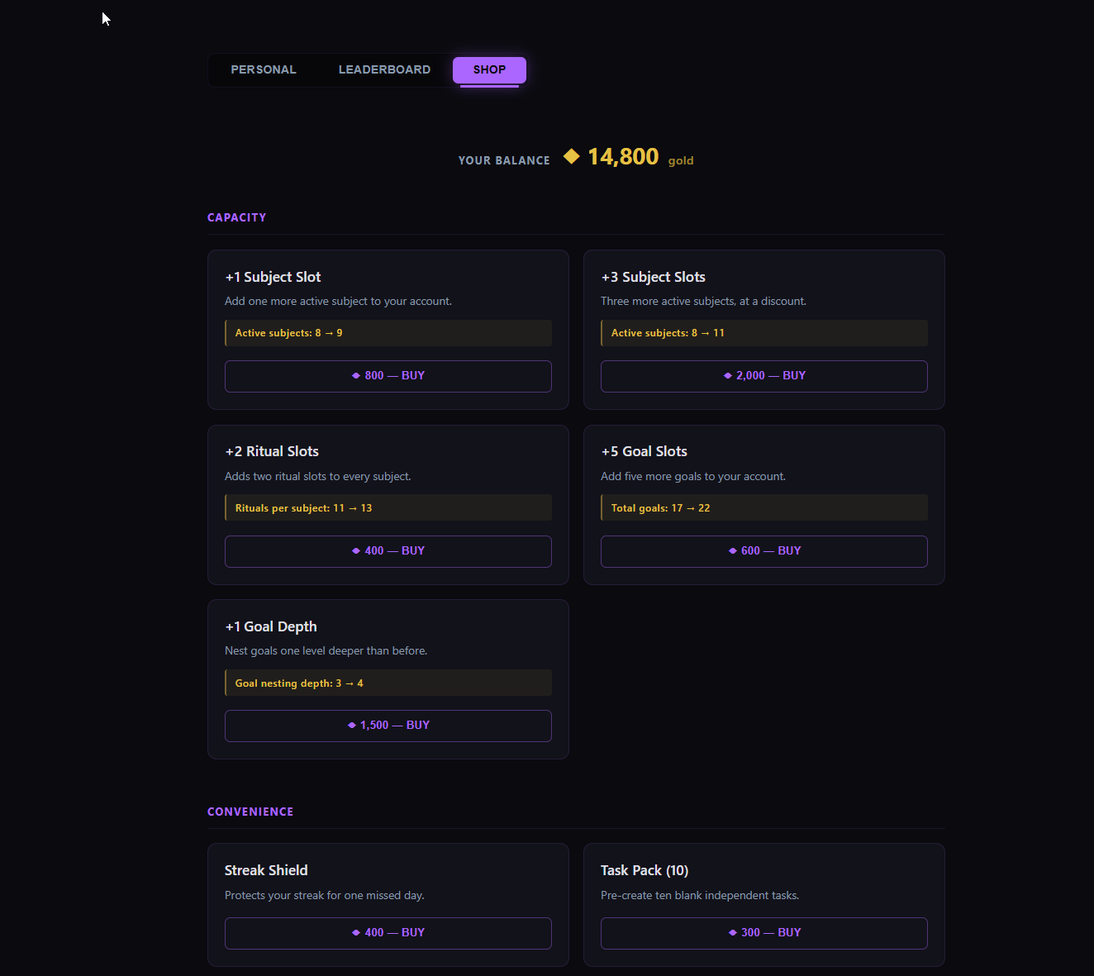Buy the Task Pack (10) for 300
This screenshot has width=1094, height=976.
tap(764, 933)
